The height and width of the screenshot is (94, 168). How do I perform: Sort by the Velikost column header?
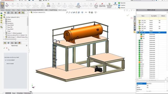click(163, 16)
